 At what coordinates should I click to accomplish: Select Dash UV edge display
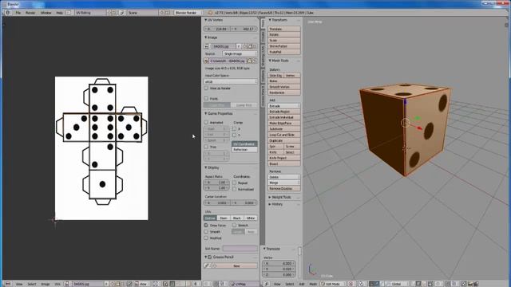coord(224,218)
